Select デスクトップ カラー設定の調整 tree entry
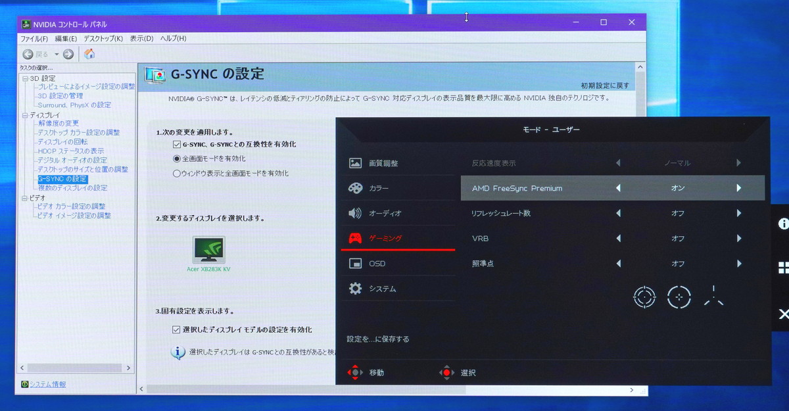Image resolution: width=789 pixels, height=411 pixels. 79,133
